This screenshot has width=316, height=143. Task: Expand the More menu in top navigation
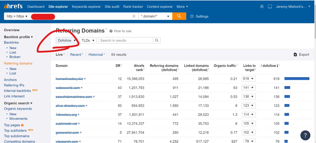[x=182, y=7]
